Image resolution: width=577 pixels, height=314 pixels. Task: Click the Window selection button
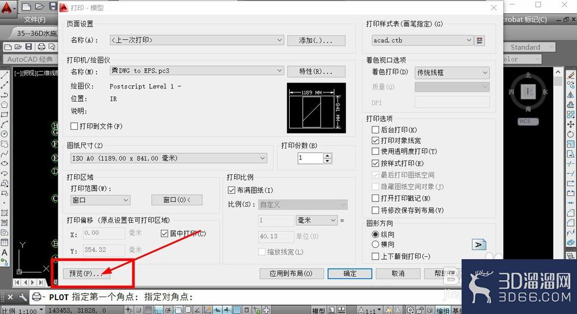pyautogui.click(x=177, y=200)
